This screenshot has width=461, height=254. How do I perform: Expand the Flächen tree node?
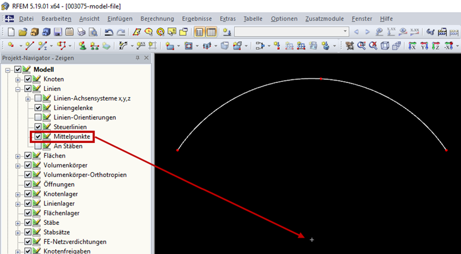[18, 156]
